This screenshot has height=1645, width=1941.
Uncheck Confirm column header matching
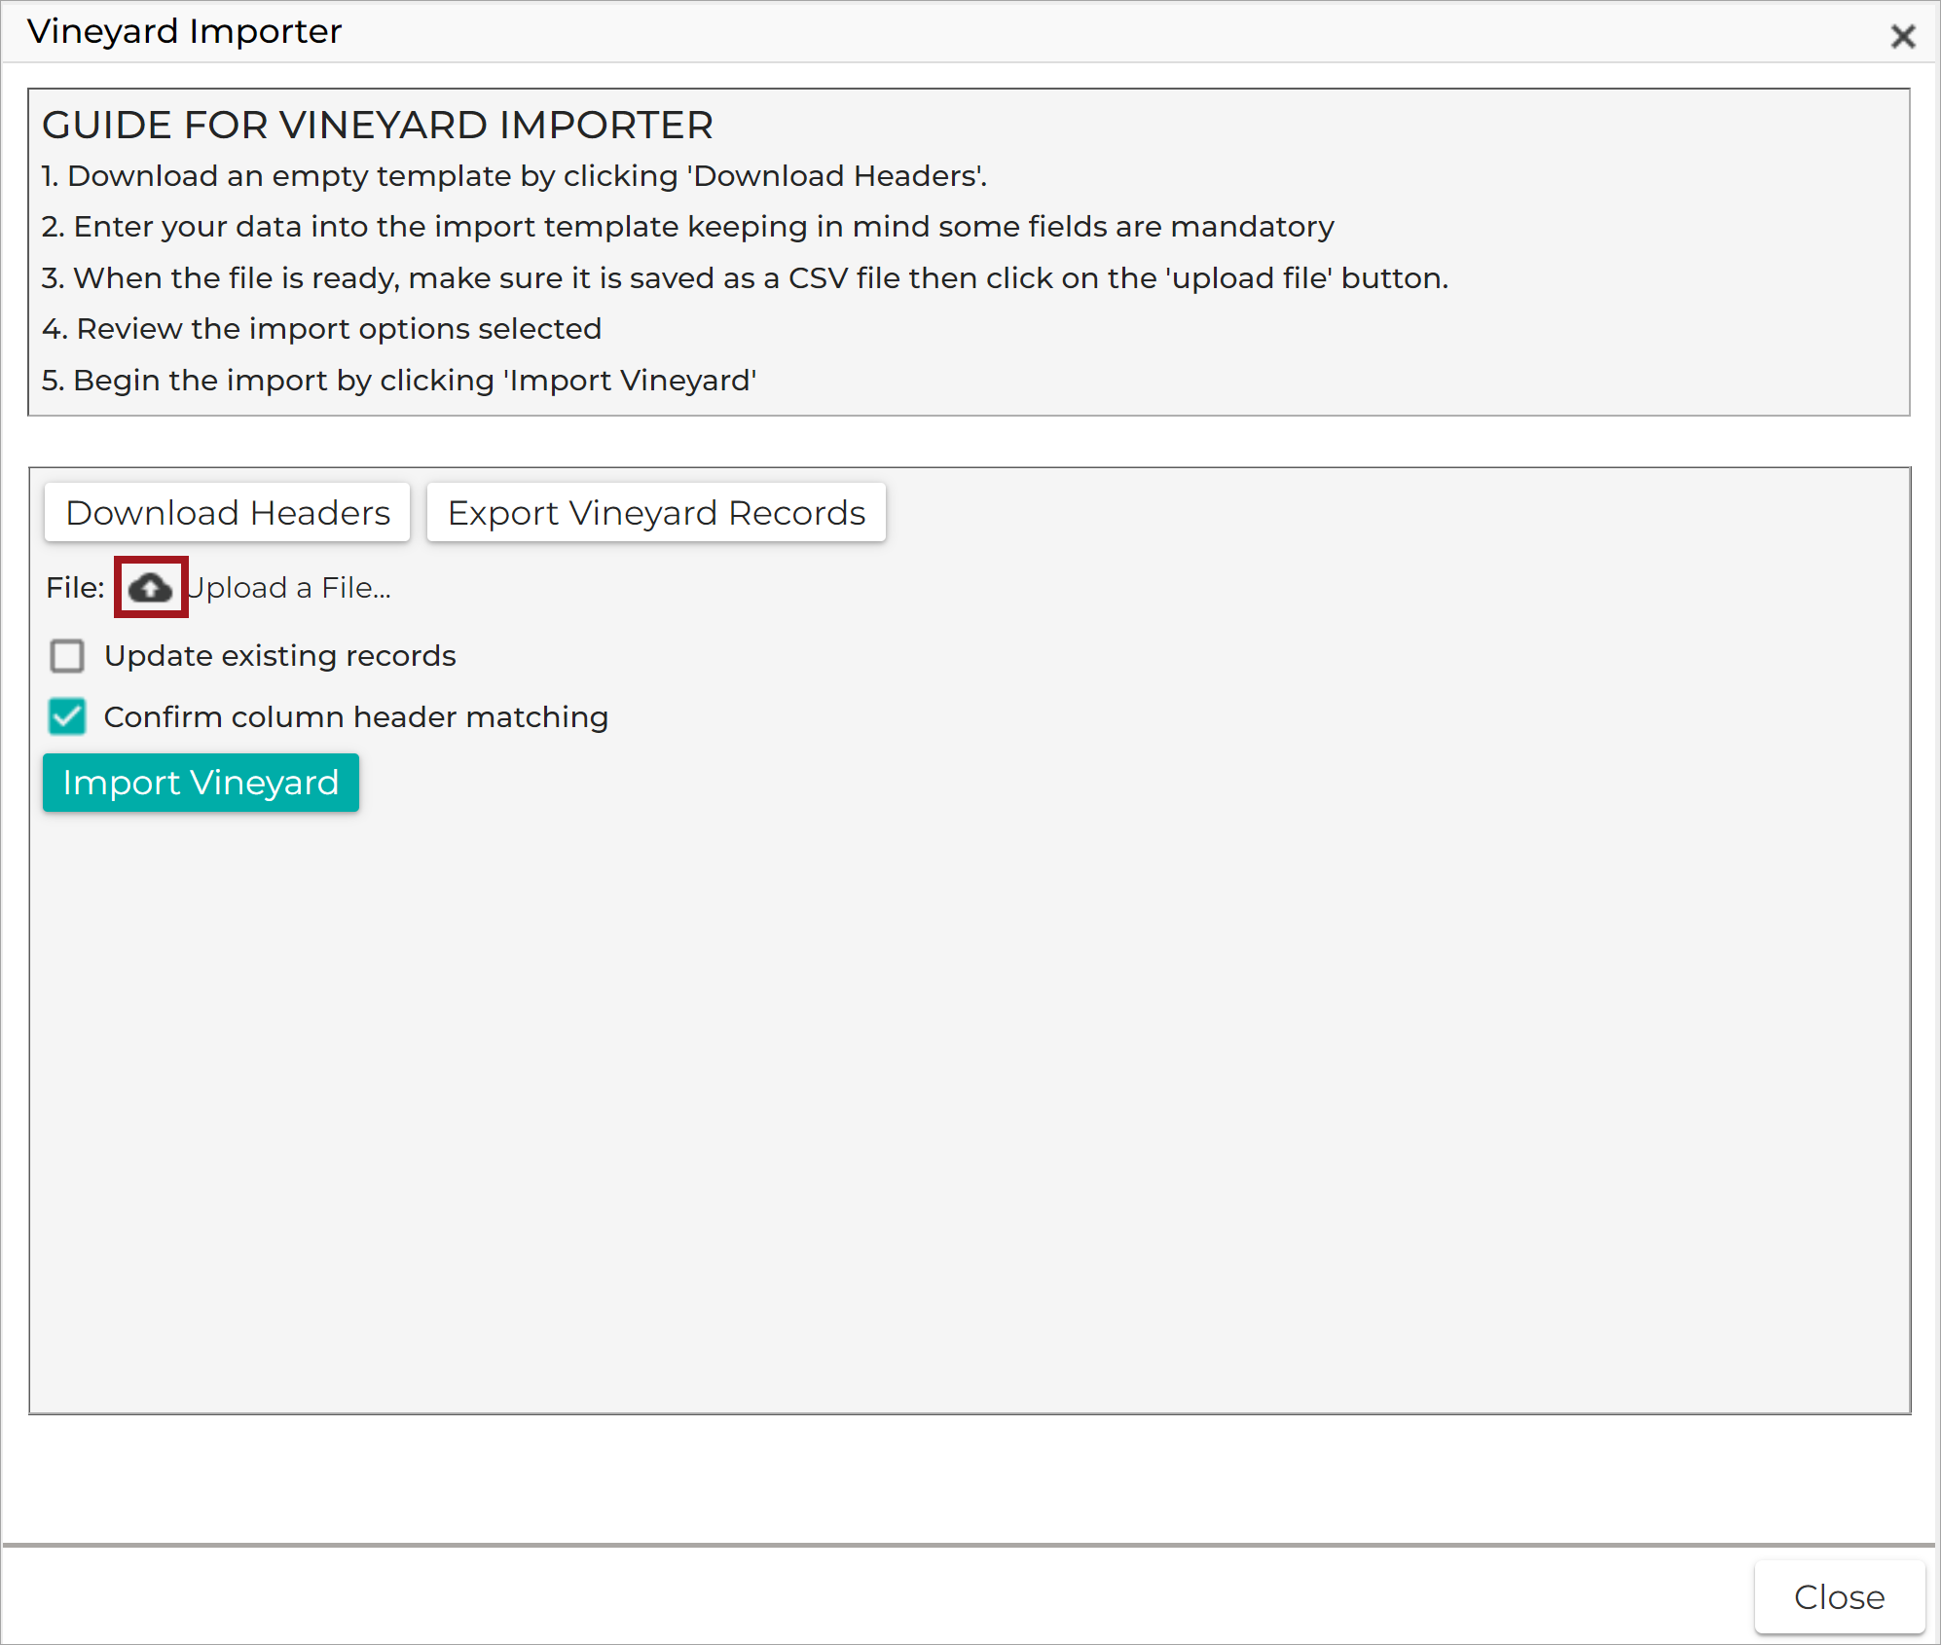[x=67, y=717]
